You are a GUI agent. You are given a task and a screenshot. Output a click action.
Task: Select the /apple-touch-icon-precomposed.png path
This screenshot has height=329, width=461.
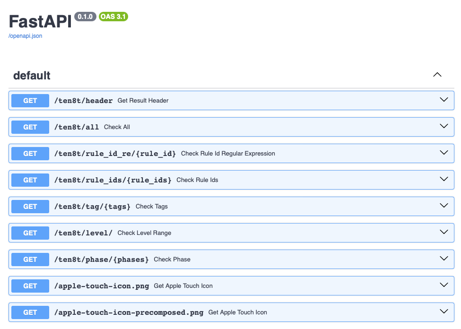pos(129,312)
